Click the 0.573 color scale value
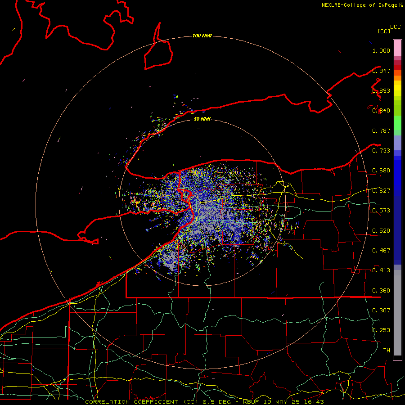405x405 pixels. point(381,210)
